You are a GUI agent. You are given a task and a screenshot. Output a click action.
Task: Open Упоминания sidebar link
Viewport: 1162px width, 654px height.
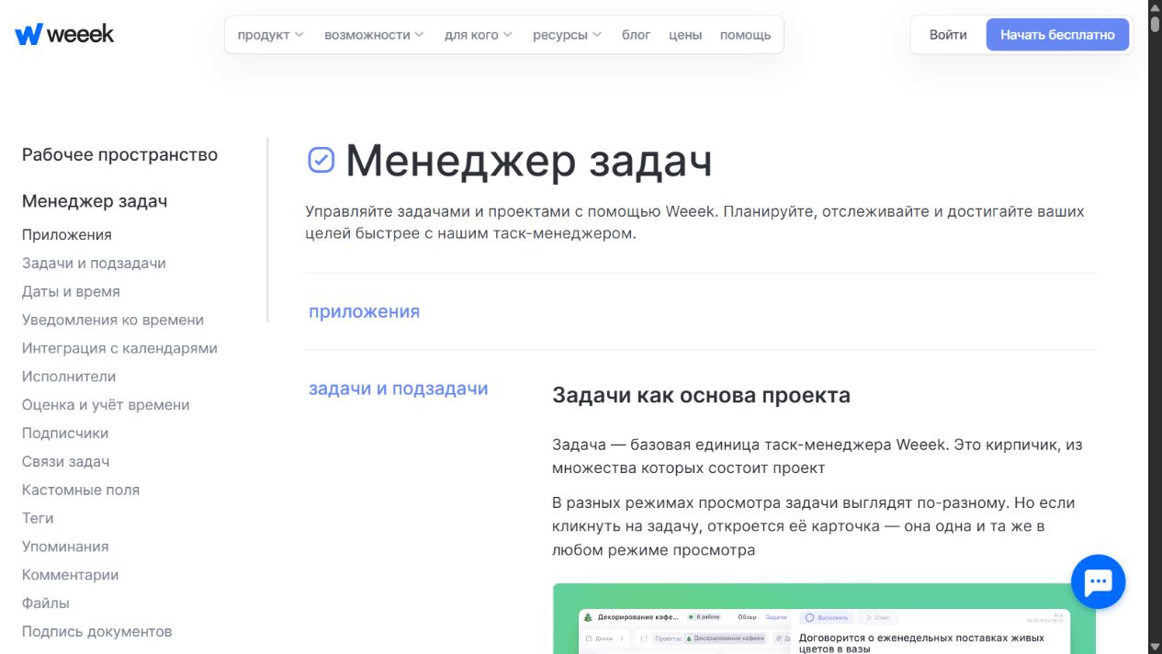click(65, 547)
